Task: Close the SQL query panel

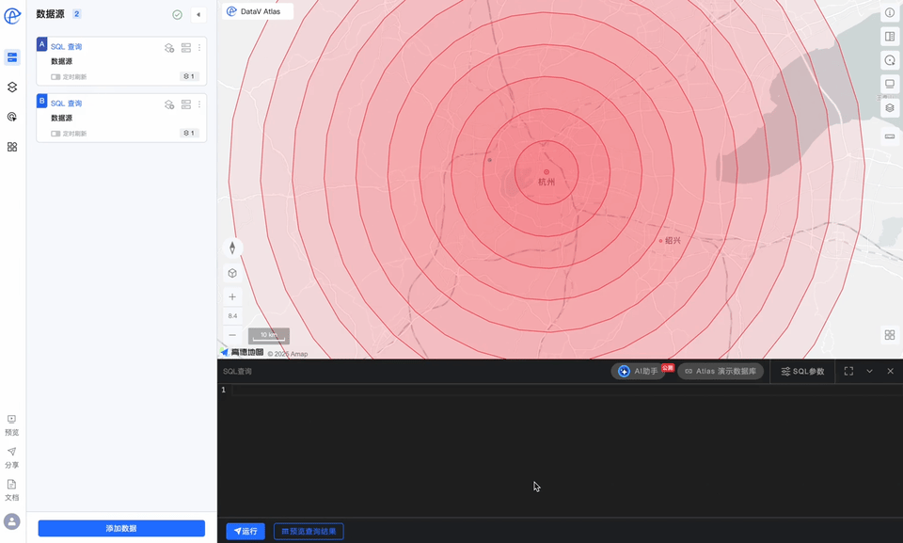Action: [x=891, y=371]
